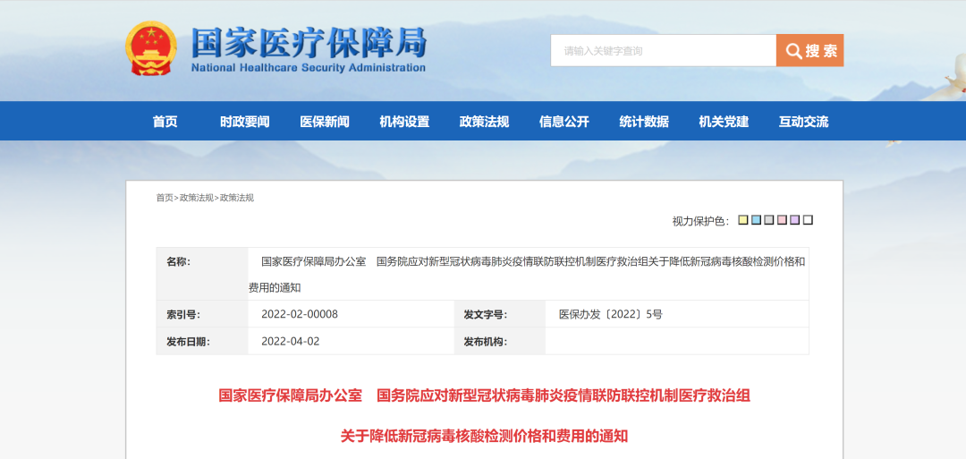Viewport: 966px width, 459px height.
Task: Select yellow eye-protection color swatch
Action: [743, 220]
